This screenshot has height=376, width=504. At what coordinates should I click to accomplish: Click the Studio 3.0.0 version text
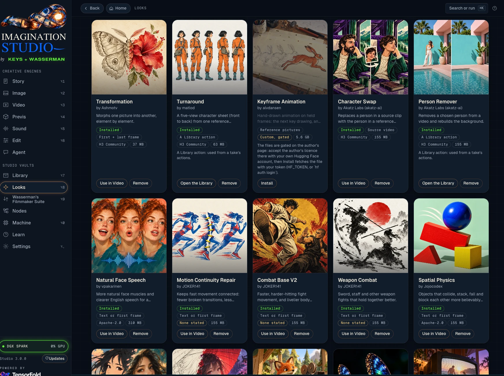(13, 359)
